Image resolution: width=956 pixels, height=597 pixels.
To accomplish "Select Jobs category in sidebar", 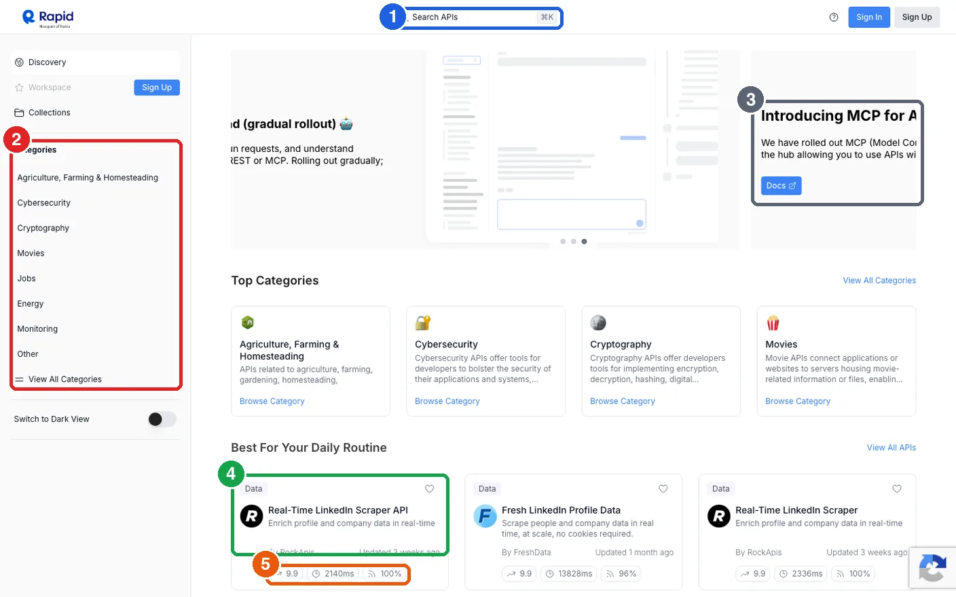I will 26,279.
